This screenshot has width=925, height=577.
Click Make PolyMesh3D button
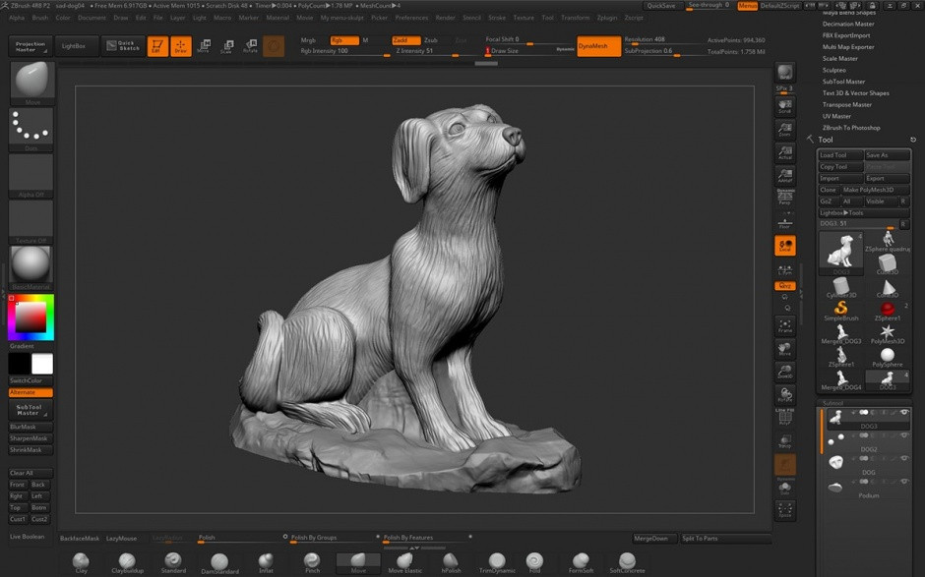click(875, 190)
